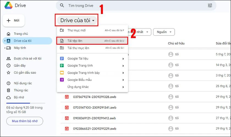
Task: Click Mua thêm bộ nhớ button
Action: [x=24, y=121]
